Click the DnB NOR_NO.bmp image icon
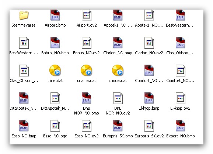 click(x=87, y=98)
